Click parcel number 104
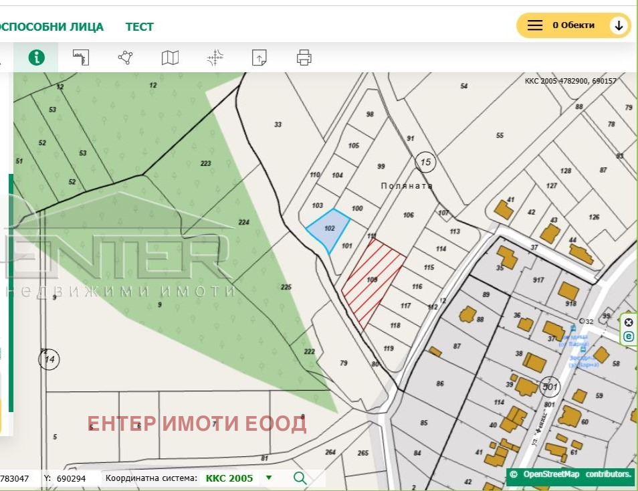Image resolution: width=638 pixels, height=491 pixels. (337, 175)
